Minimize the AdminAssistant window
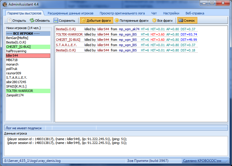This screenshot has height=166, width=232. (204, 3)
